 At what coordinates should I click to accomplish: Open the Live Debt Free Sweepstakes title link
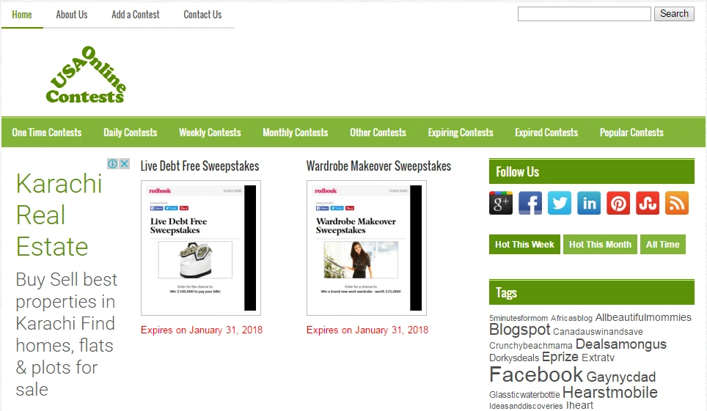pyautogui.click(x=199, y=166)
